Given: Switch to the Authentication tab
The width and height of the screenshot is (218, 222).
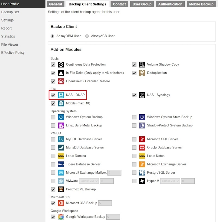Looking at the screenshot, I should 170,4.
